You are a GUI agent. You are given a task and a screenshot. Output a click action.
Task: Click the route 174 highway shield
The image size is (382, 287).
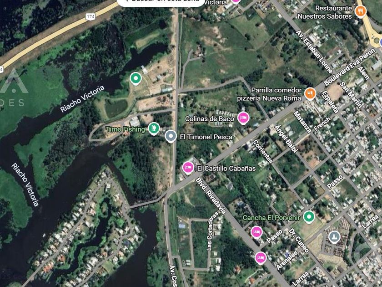(90, 16)
